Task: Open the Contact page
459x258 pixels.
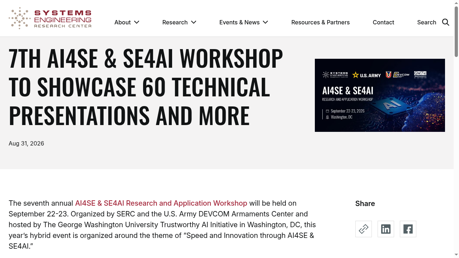Action: pyautogui.click(x=383, y=22)
